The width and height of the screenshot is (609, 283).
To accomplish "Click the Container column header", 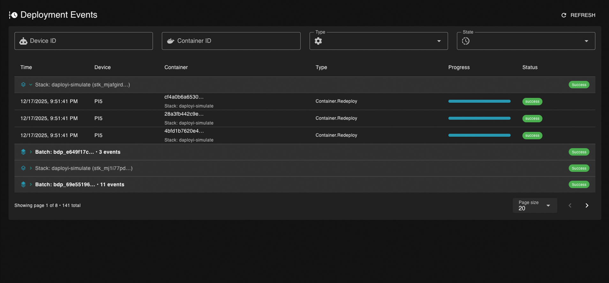I will click(176, 67).
